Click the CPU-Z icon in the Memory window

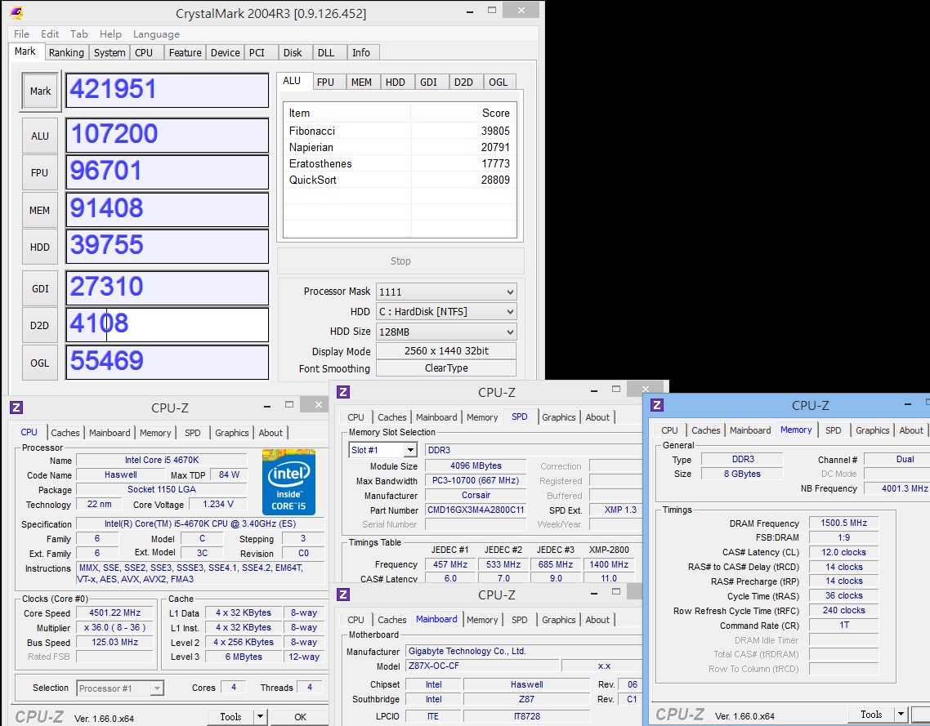657,405
